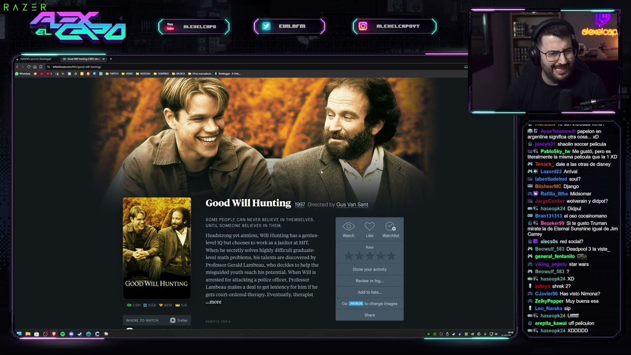
Task: Click Leo_Naraka username in chat
Action: [x=549, y=308]
